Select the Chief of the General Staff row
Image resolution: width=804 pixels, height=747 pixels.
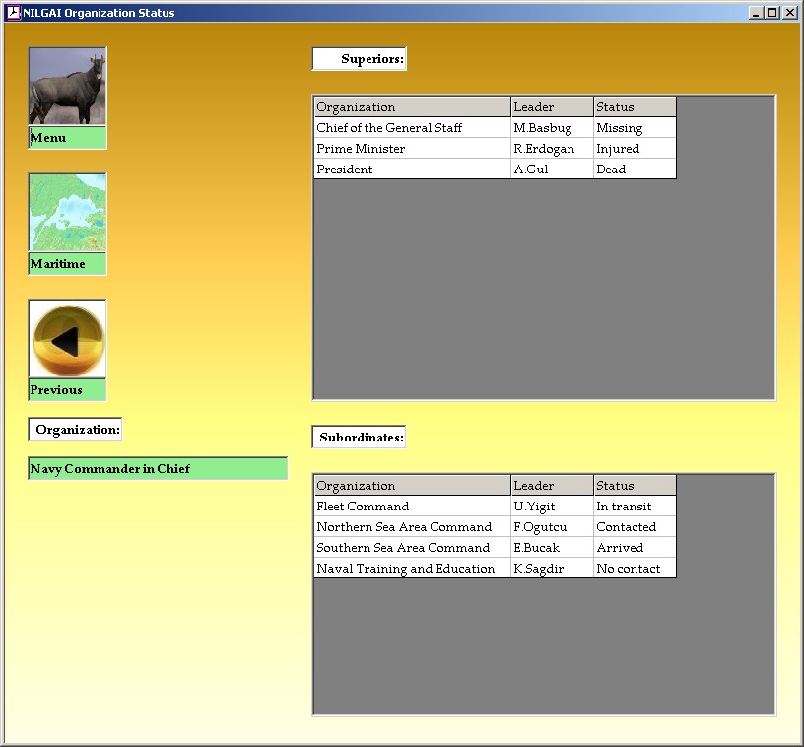point(413,128)
